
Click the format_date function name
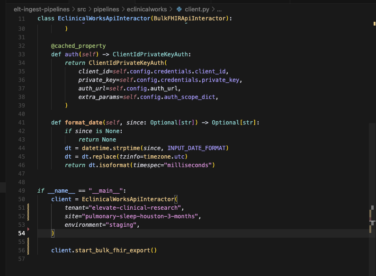[83, 123]
